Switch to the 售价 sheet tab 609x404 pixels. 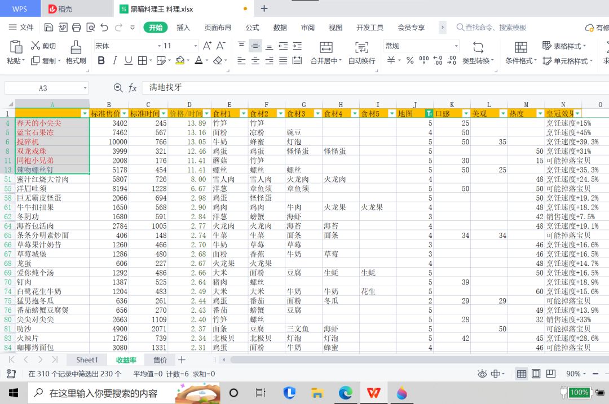click(160, 359)
